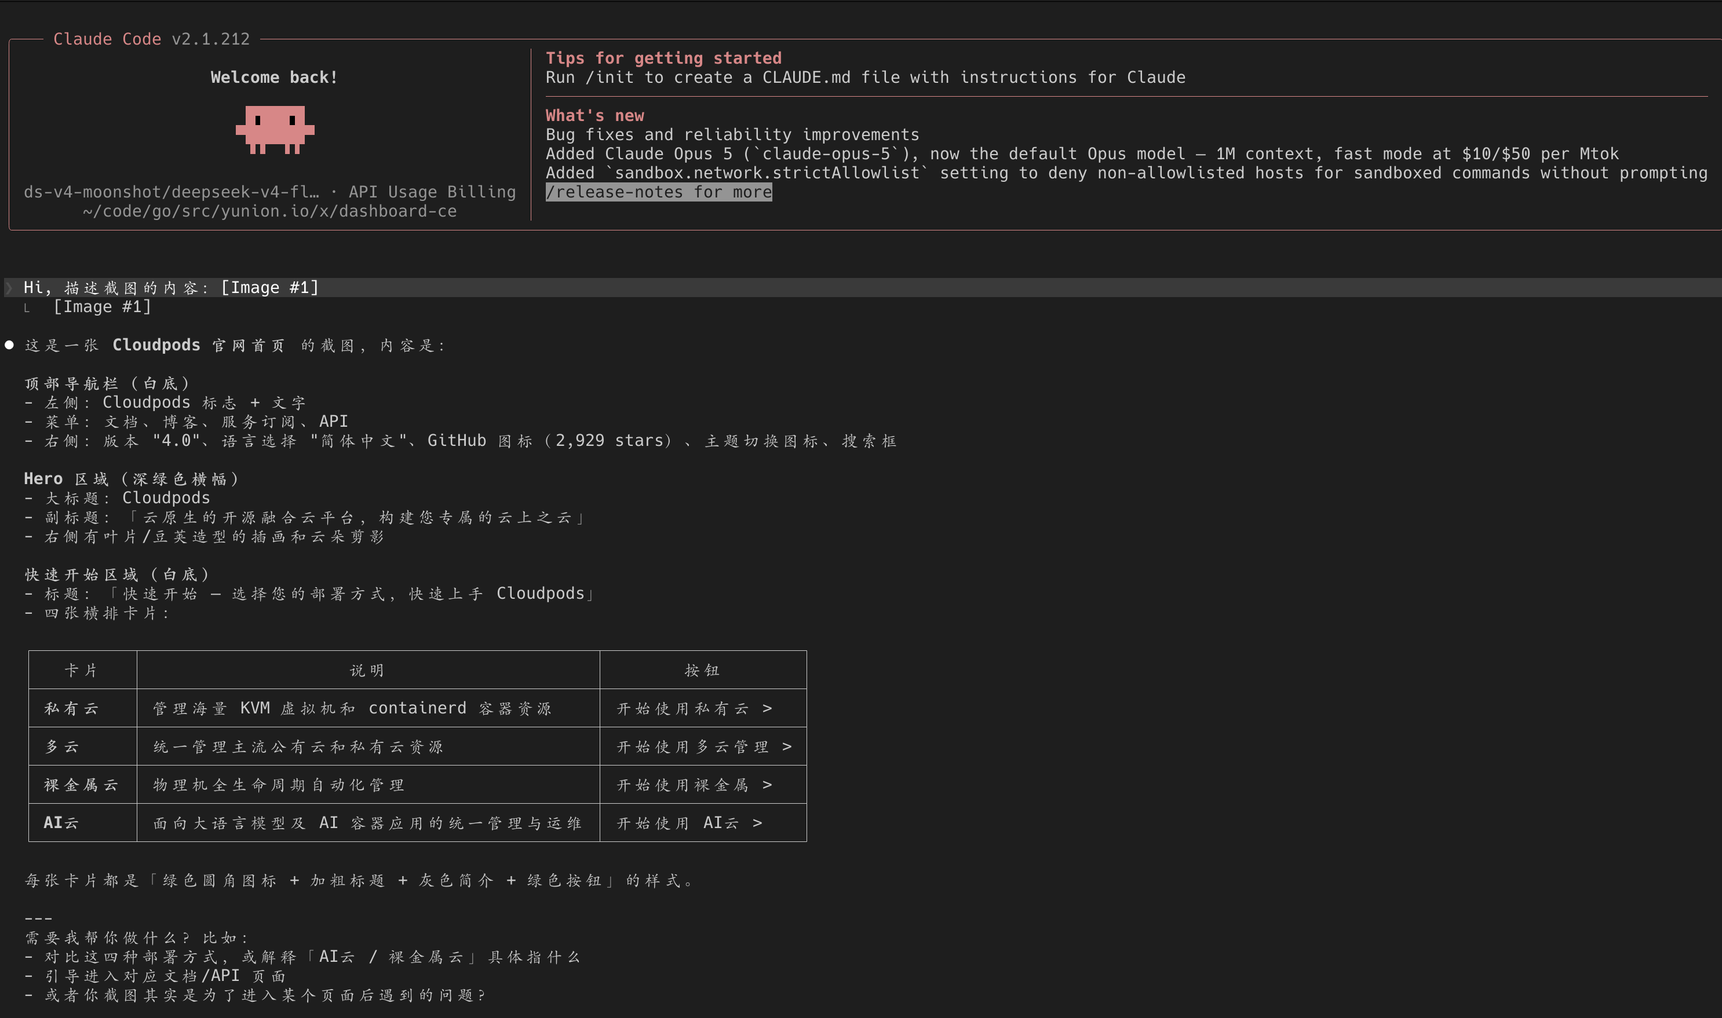This screenshot has height=1018, width=1722.
Task: Click the Claude Code v2.1.212 title
Action: click(x=152, y=39)
